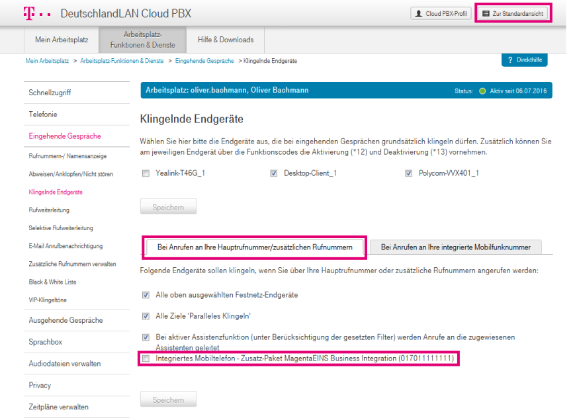Open the Cloud PBX-Profil button
The height and width of the screenshot is (418, 573).
(441, 13)
